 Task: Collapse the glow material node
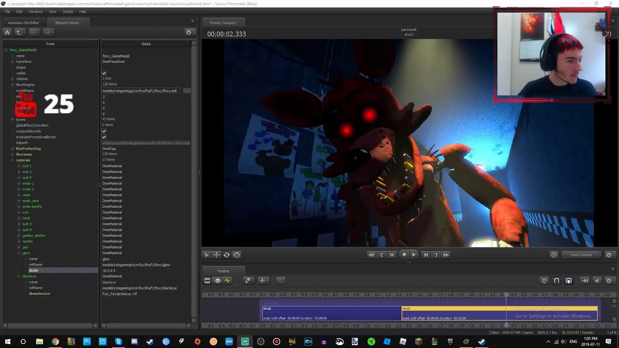click(19, 253)
